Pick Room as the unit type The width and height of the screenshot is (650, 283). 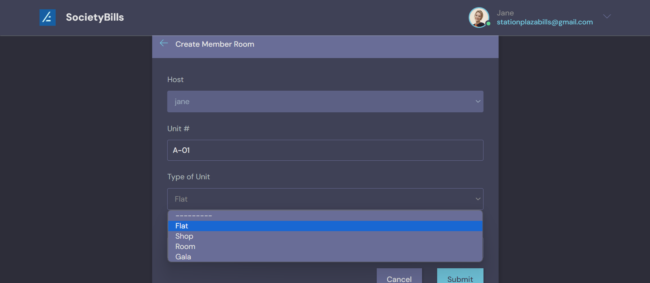185,247
